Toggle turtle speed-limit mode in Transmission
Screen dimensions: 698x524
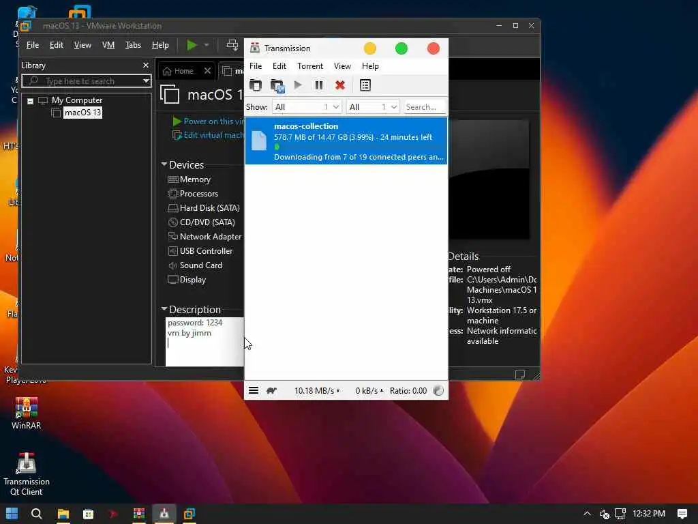point(271,391)
